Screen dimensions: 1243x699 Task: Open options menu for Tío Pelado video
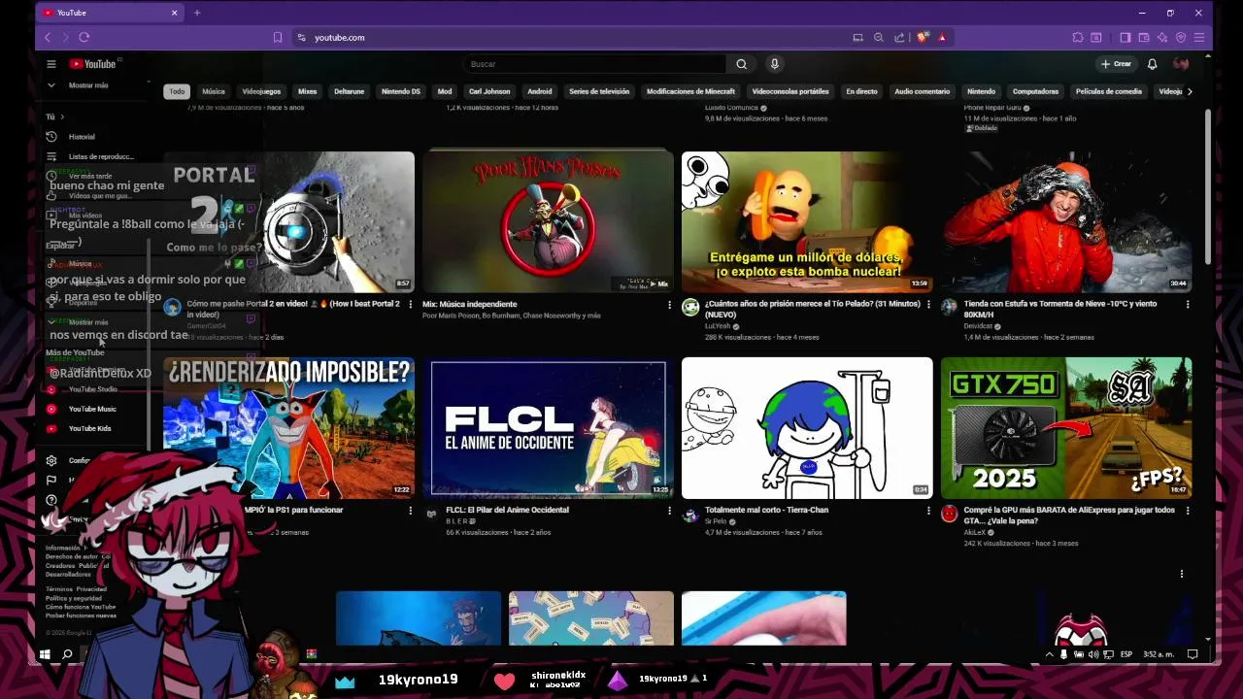click(928, 305)
